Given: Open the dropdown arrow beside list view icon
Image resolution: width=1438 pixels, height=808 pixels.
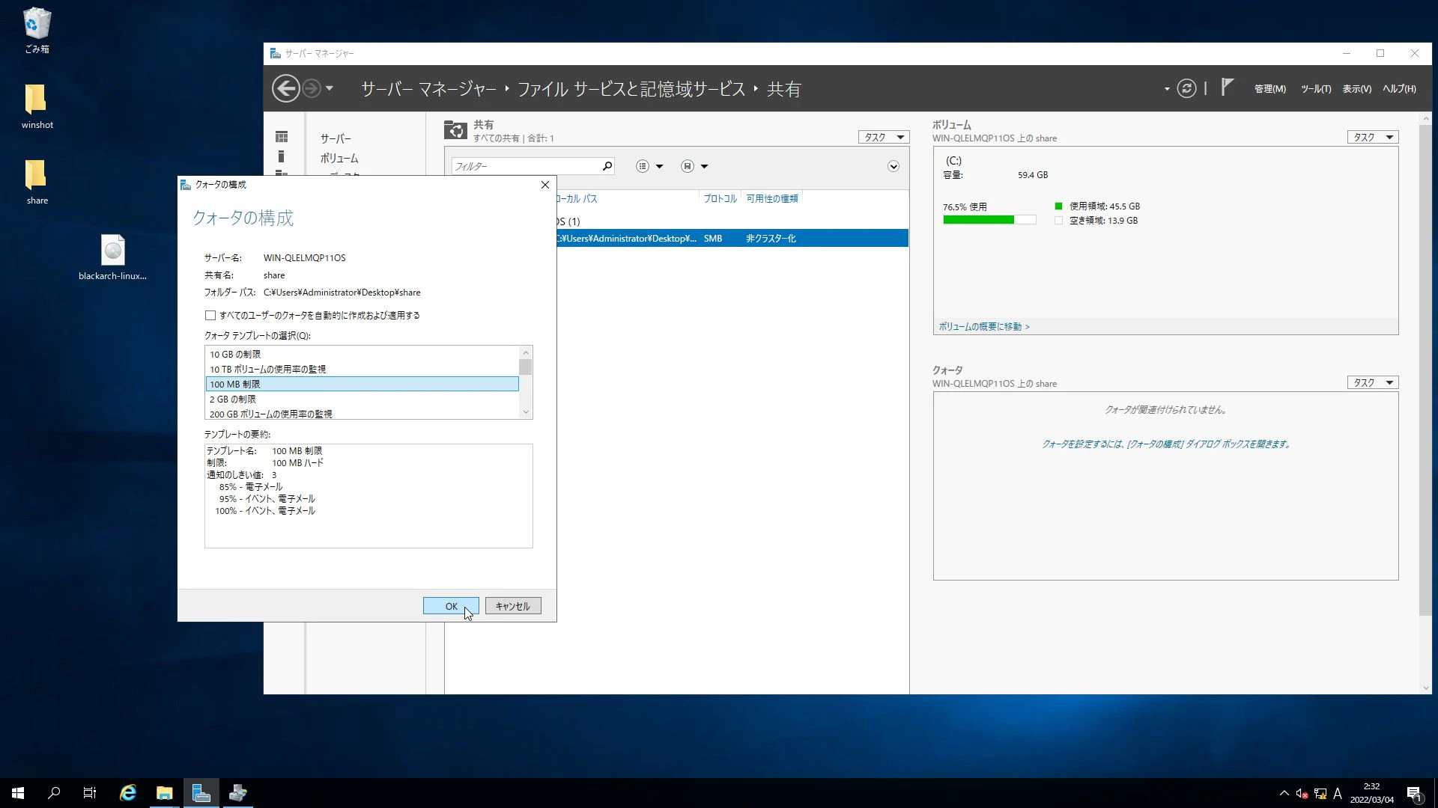Looking at the screenshot, I should click(660, 166).
